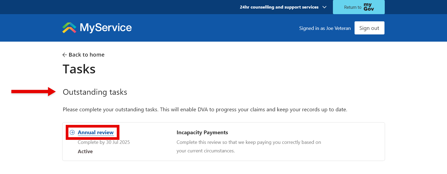Click the Outstanding tasks heading
The width and height of the screenshot is (447, 174).
coord(95,92)
